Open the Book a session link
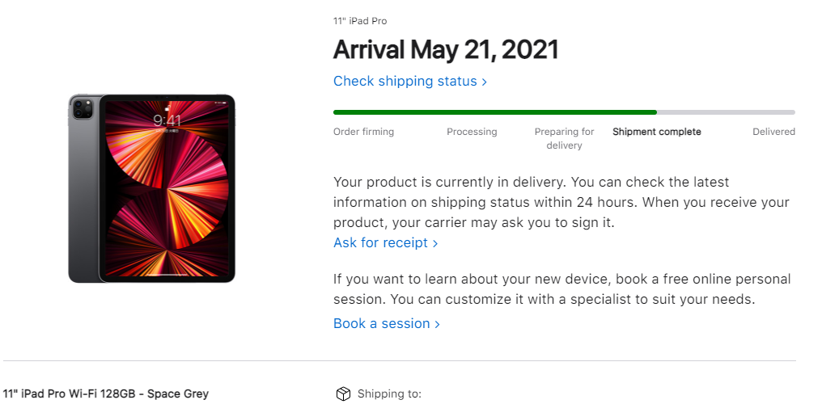This screenshot has height=404, width=839. [x=386, y=323]
